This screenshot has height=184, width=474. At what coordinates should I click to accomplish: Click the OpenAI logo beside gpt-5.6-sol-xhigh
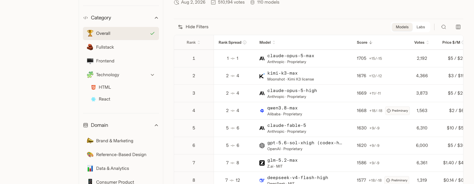(x=262, y=146)
